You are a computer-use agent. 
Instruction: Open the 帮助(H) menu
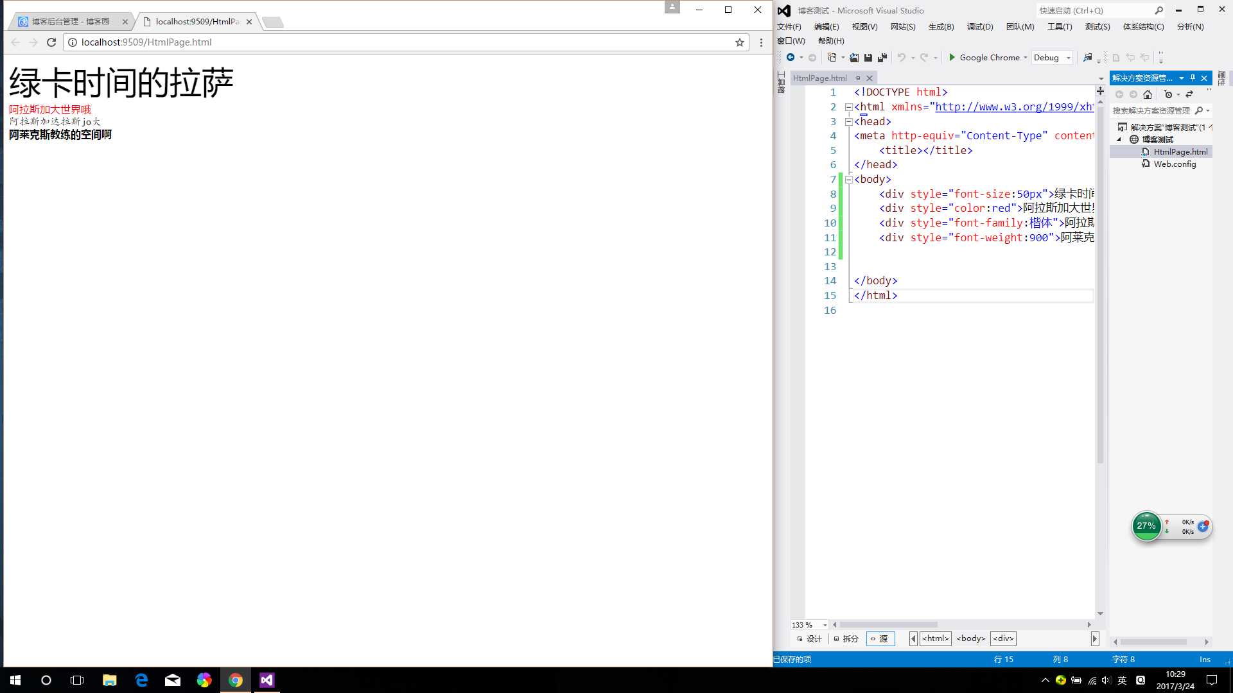pyautogui.click(x=831, y=41)
